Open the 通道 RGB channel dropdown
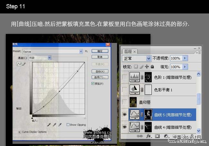 pyautogui.click(x=49, y=58)
